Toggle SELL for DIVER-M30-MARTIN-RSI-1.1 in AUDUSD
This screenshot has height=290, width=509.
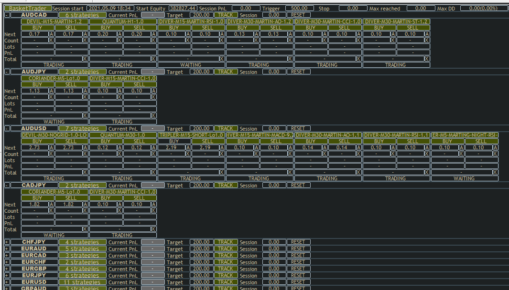pyautogui.click(x=412, y=141)
